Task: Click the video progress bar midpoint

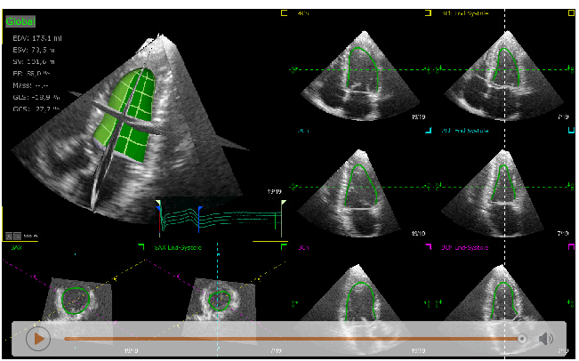Action: click(x=289, y=339)
